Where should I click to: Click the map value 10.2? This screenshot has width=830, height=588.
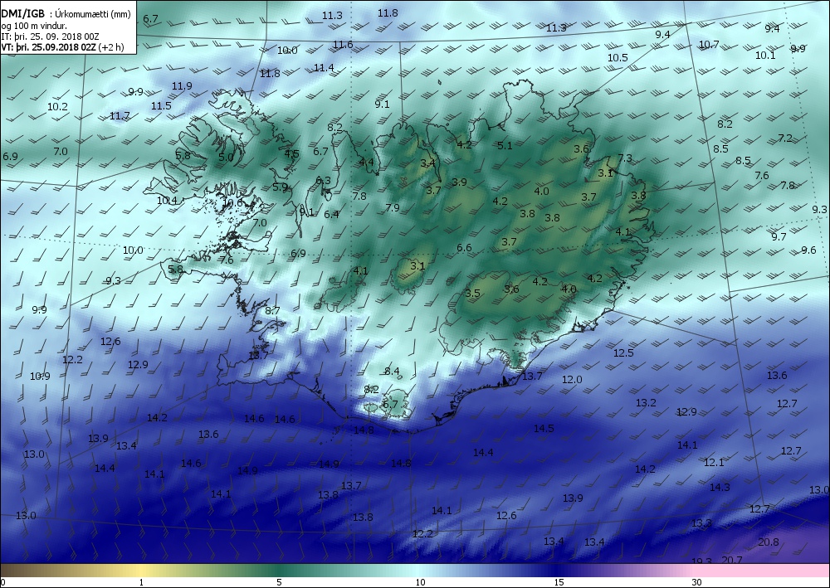[x=58, y=106]
